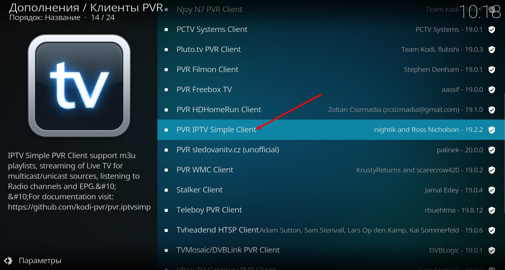505x270 pixels.
Task: Click the Дополнения / Клиенты PVR breadcrumb title
Action: (x=86, y=8)
